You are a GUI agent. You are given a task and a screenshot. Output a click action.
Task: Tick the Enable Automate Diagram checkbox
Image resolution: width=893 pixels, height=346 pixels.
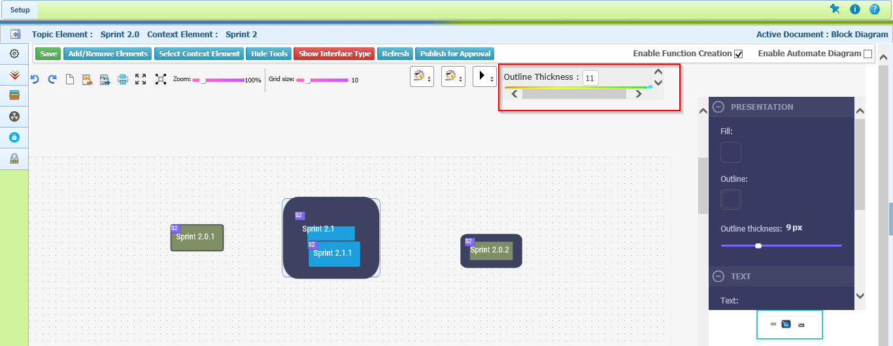pyautogui.click(x=868, y=54)
